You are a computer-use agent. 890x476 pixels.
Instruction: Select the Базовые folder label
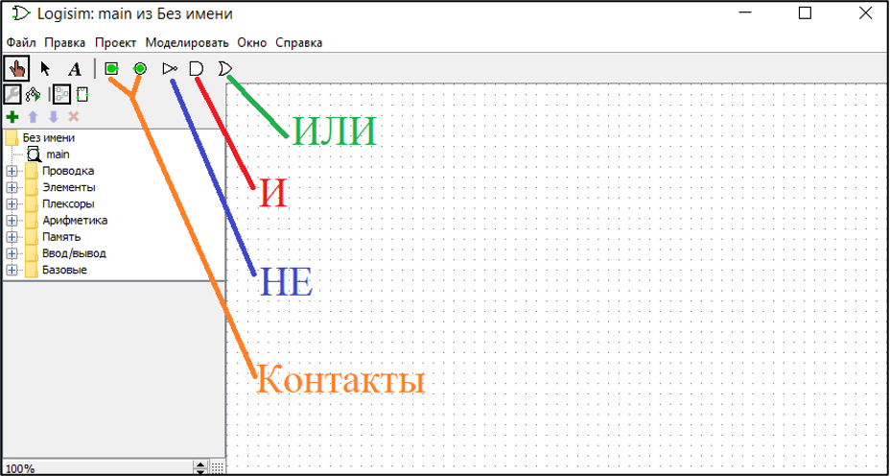[x=64, y=270]
